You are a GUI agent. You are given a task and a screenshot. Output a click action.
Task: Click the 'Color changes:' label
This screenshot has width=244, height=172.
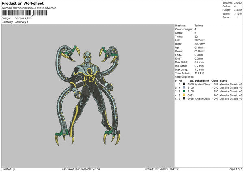click(184, 29)
